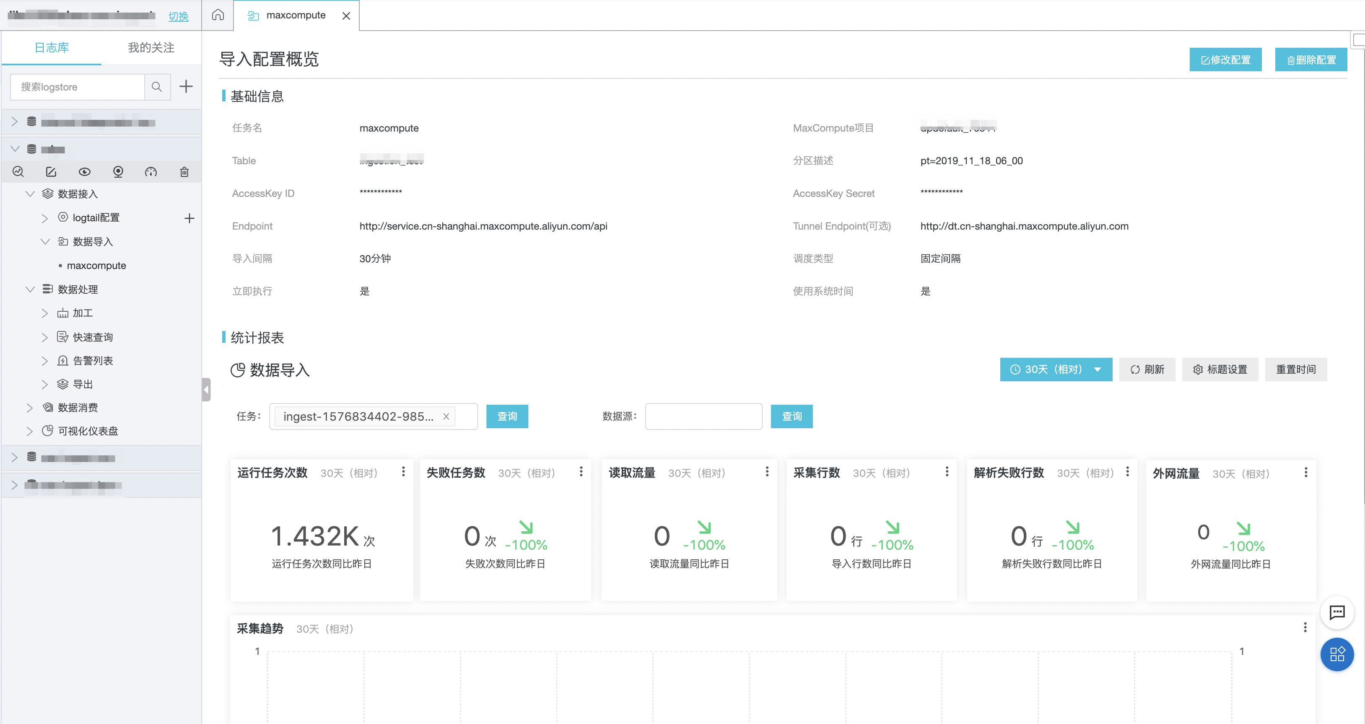This screenshot has width=1365, height=724.
Task: Click the edit logstore properties icon
Action: tap(51, 172)
